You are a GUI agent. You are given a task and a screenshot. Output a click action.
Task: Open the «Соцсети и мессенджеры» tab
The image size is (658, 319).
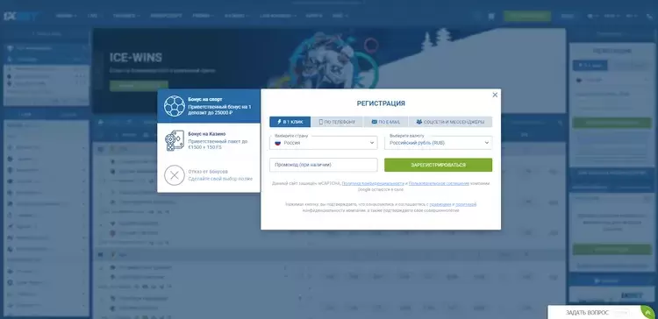[450, 122]
